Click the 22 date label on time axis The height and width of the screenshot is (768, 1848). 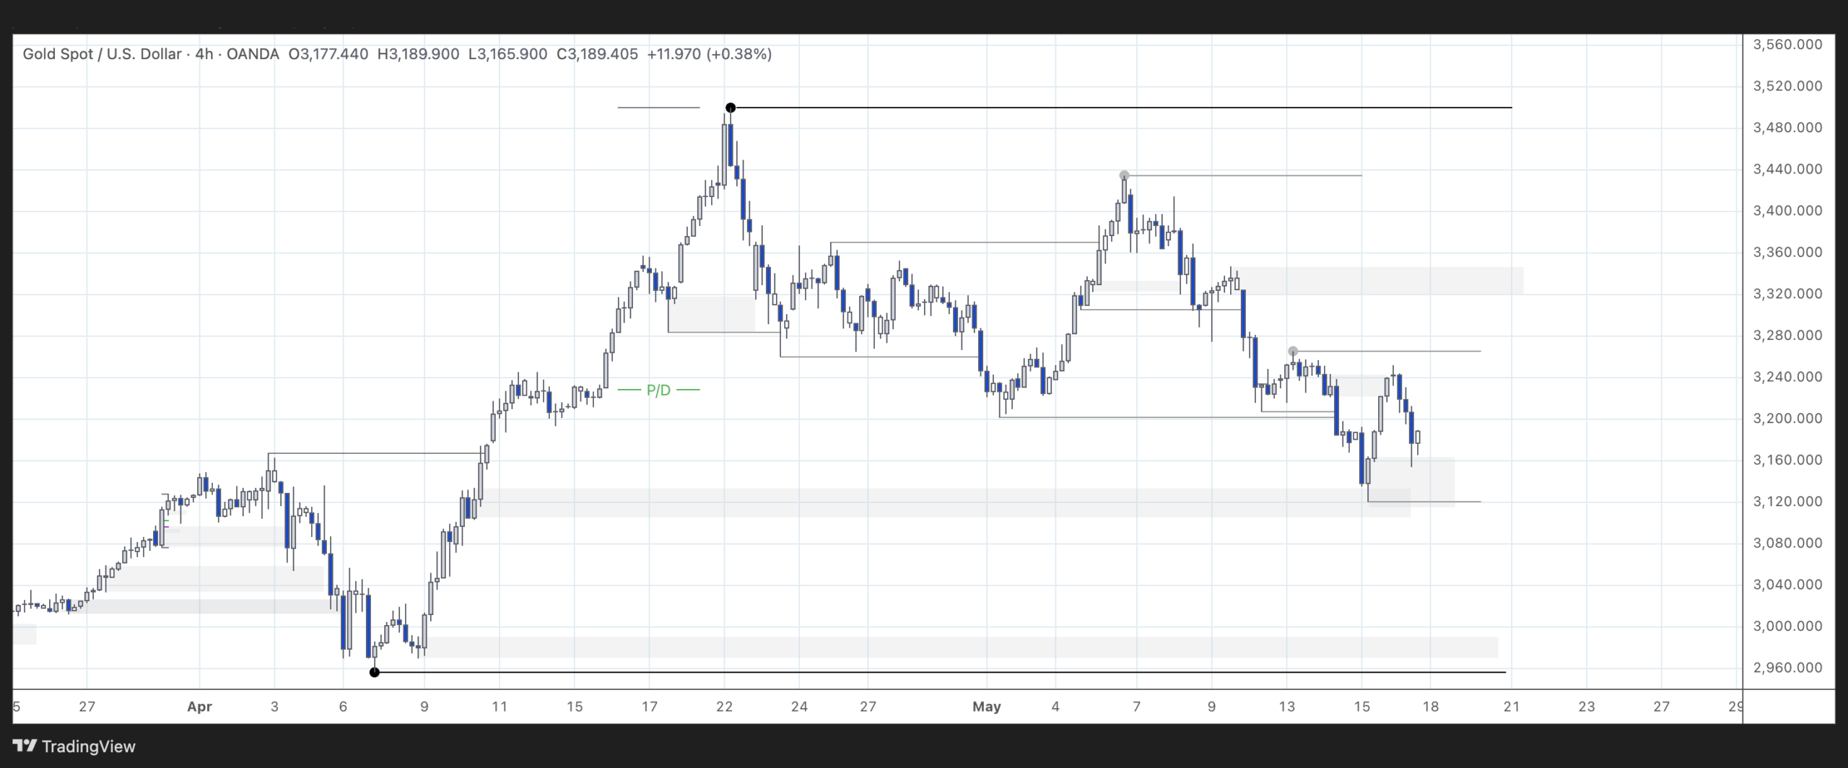point(724,707)
